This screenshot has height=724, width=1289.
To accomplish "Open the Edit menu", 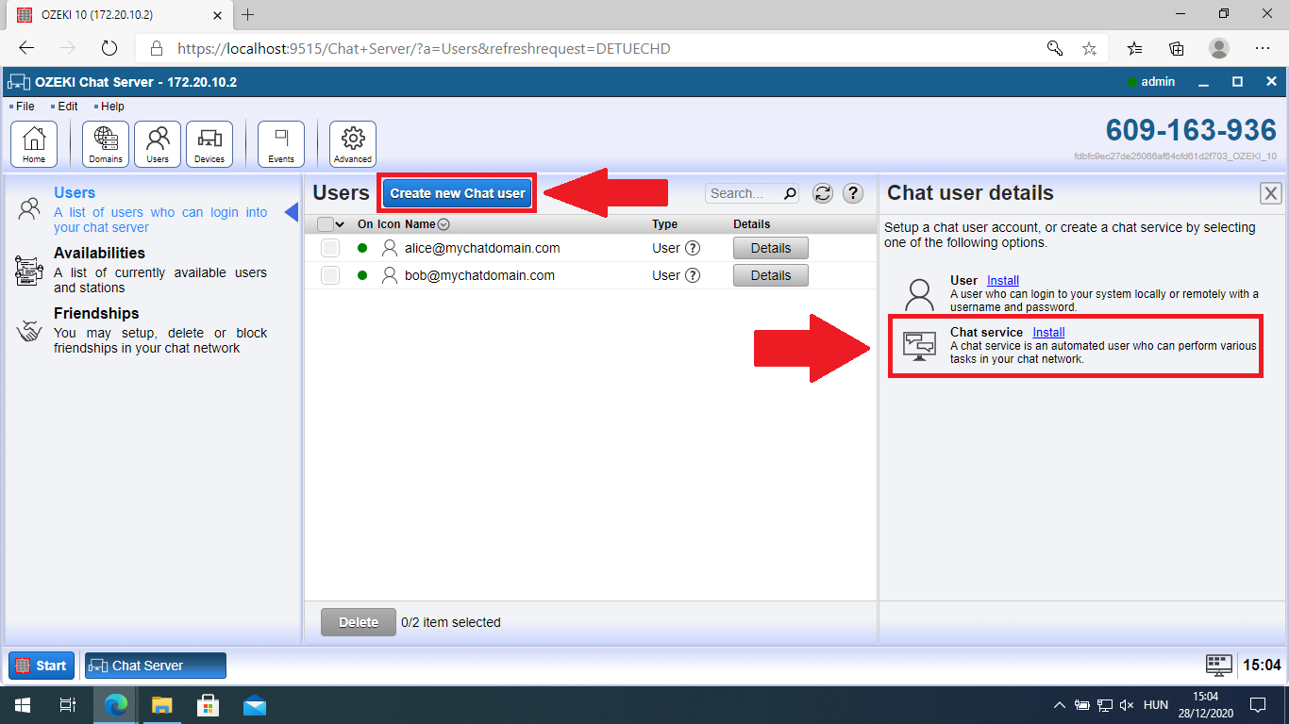I will coord(67,107).
